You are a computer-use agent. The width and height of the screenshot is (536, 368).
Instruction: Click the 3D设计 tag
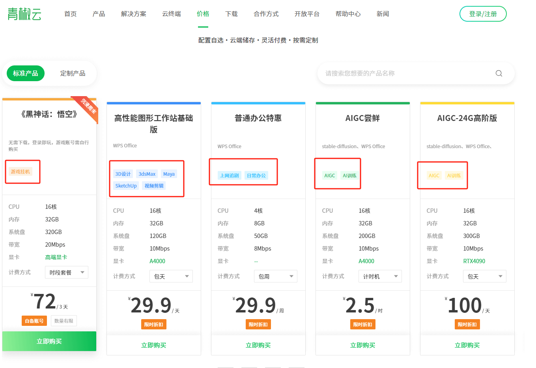123,174
